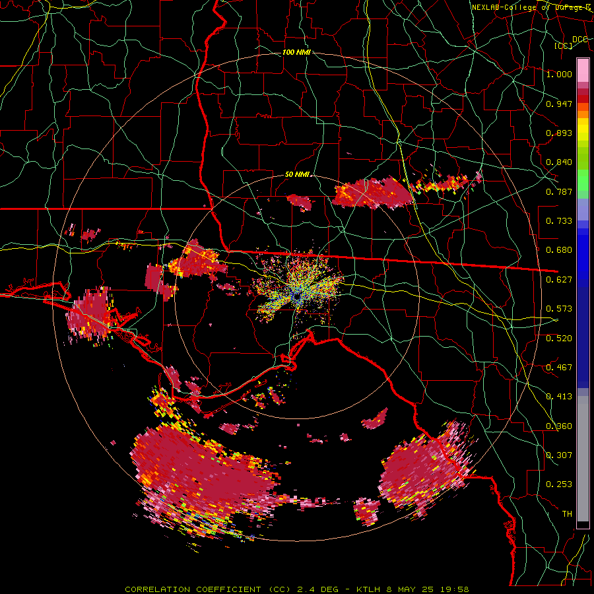Click the 0.840 scale label
594x594 pixels.
(x=559, y=162)
